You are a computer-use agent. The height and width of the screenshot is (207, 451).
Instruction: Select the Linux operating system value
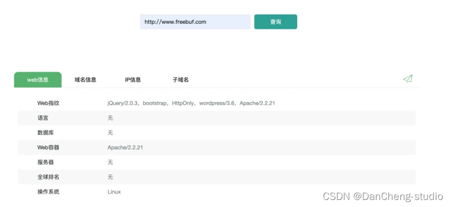point(114,192)
